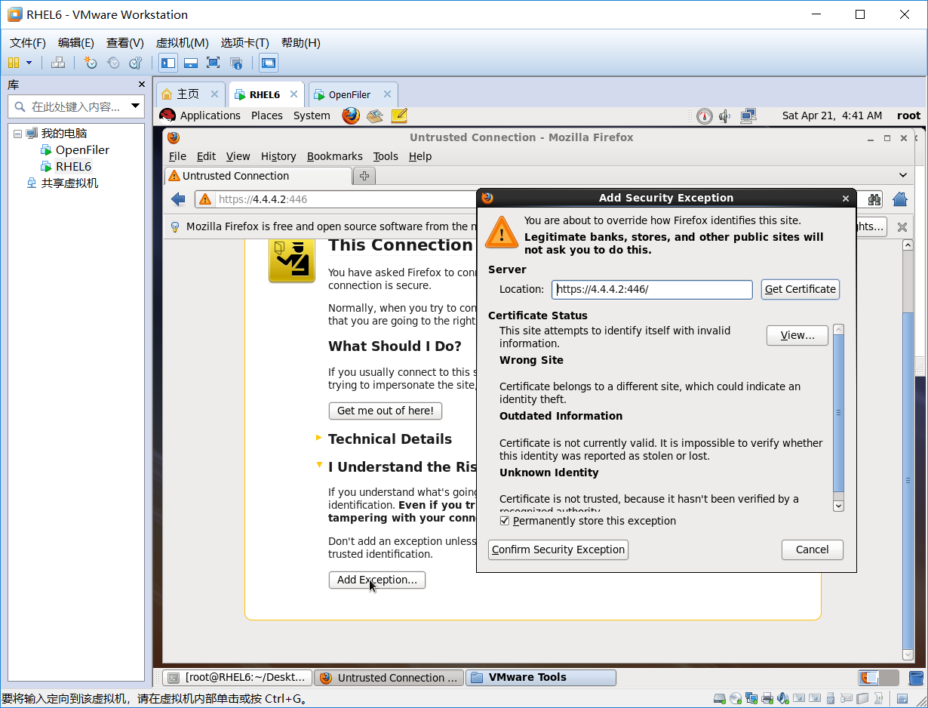The image size is (928, 708).
Task: Open Firefox Bookmarks menu
Action: 335,156
